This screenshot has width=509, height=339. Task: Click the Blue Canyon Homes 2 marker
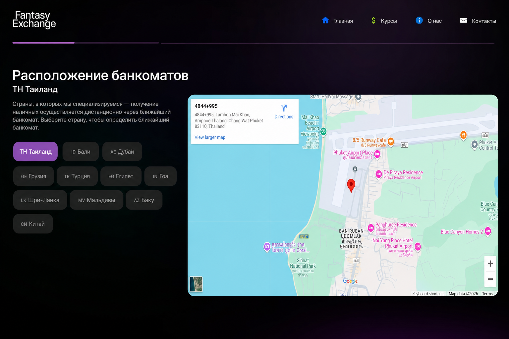[488, 231]
